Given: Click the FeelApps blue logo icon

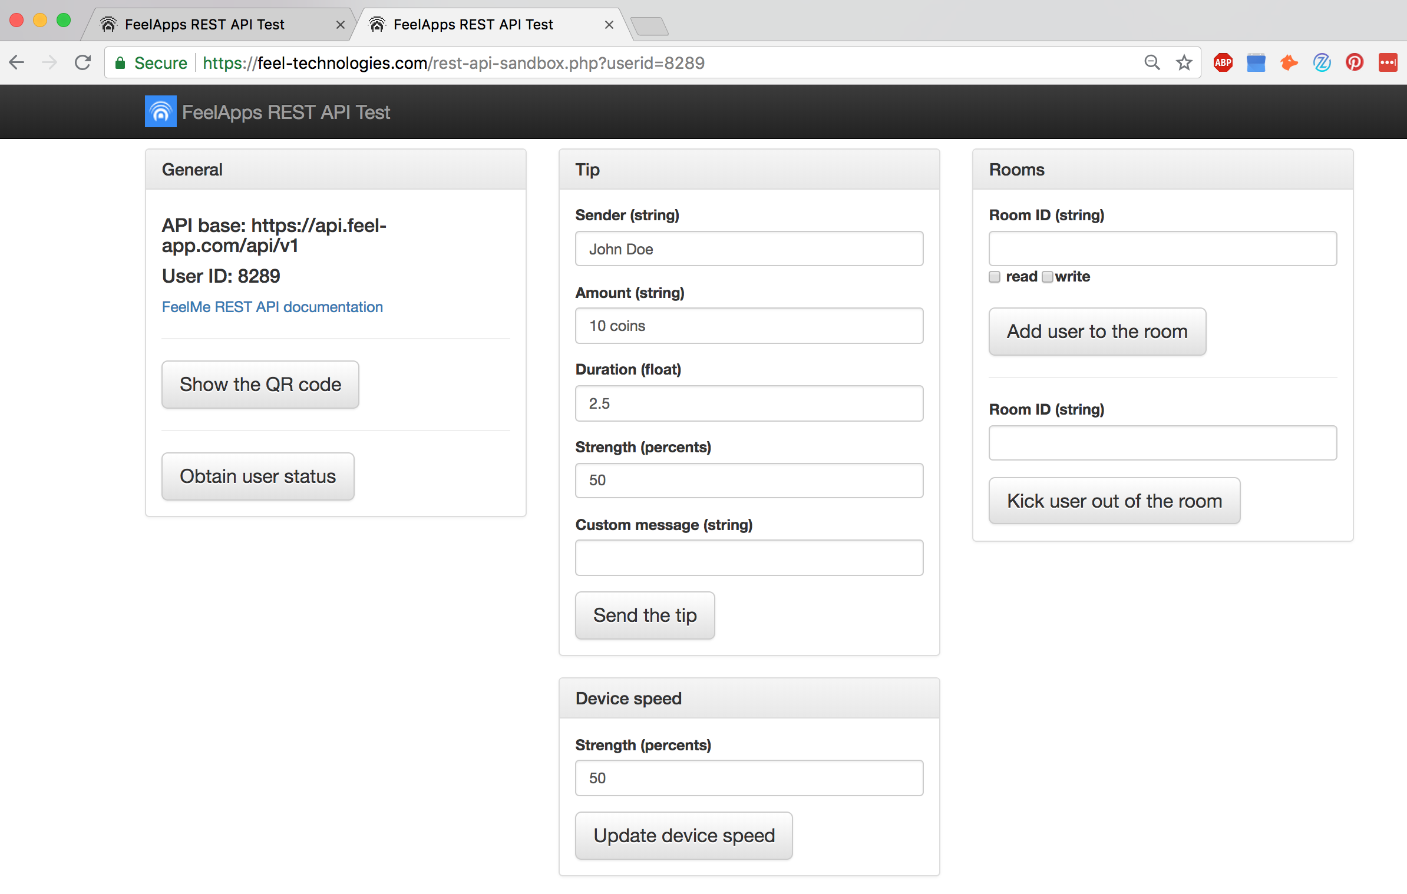Looking at the screenshot, I should [x=160, y=111].
